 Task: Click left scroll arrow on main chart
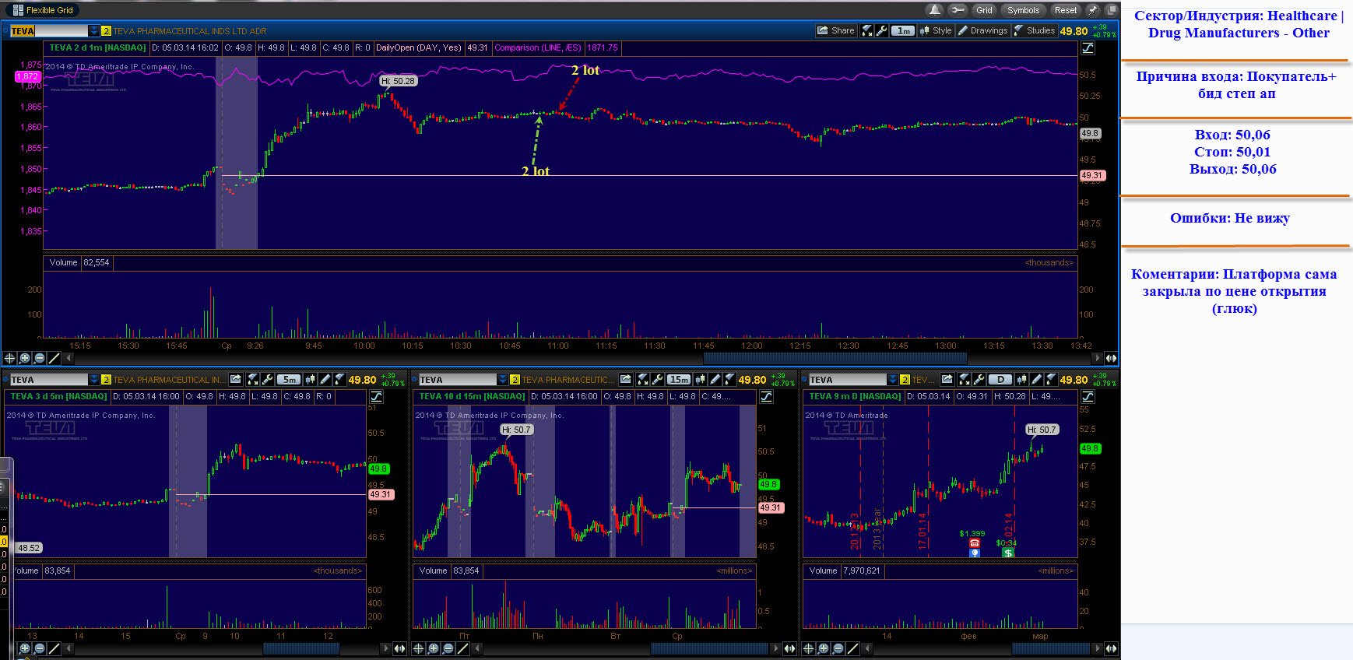coord(69,358)
